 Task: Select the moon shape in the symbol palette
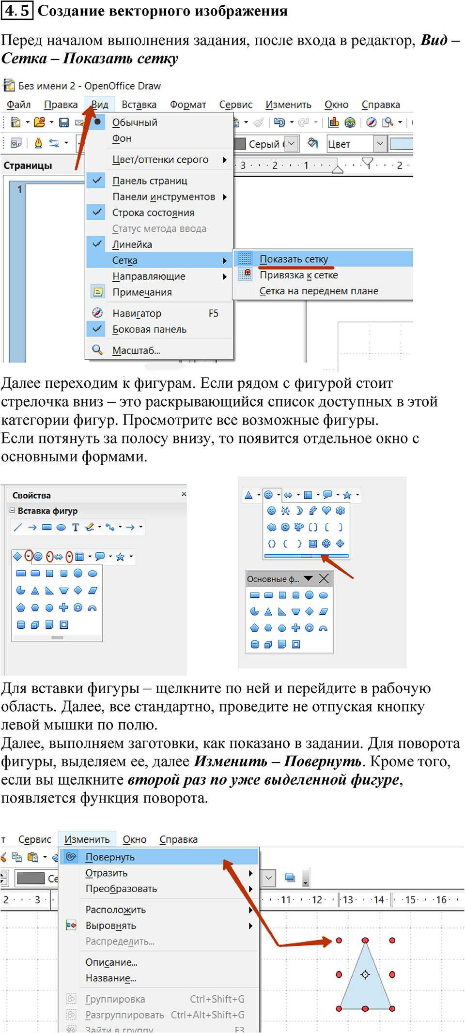point(299,511)
